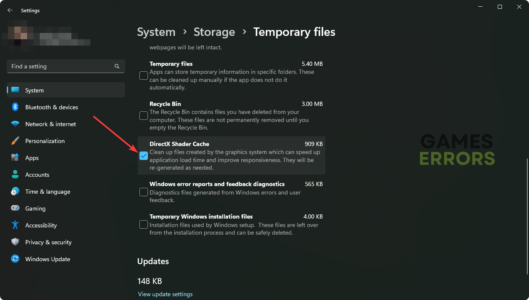Navigate to Storage in the breadcrumb
529x300 pixels.
click(214, 32)
